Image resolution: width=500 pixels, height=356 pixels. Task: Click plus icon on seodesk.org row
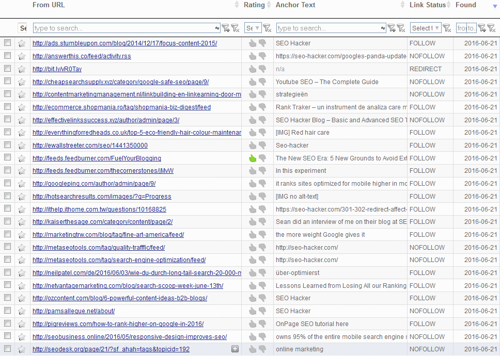coord(235,349)
